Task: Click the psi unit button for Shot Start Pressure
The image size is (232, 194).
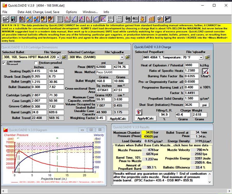Action: coord(204,105)
